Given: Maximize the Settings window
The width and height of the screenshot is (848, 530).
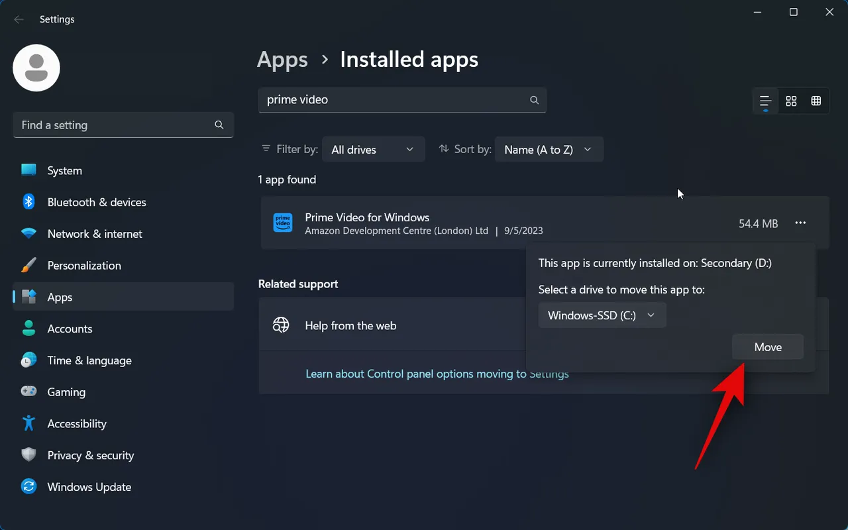Looking at the screenshot, I should 794,12.
